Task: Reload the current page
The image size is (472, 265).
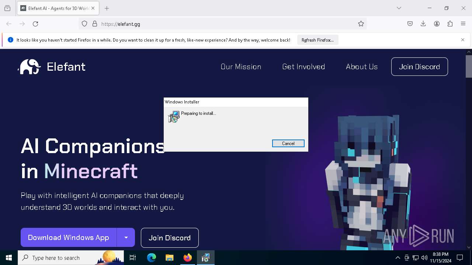Action: (35, 24)
